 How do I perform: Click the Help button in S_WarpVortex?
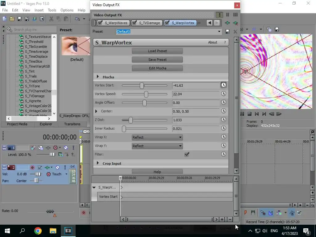(157, 172)
